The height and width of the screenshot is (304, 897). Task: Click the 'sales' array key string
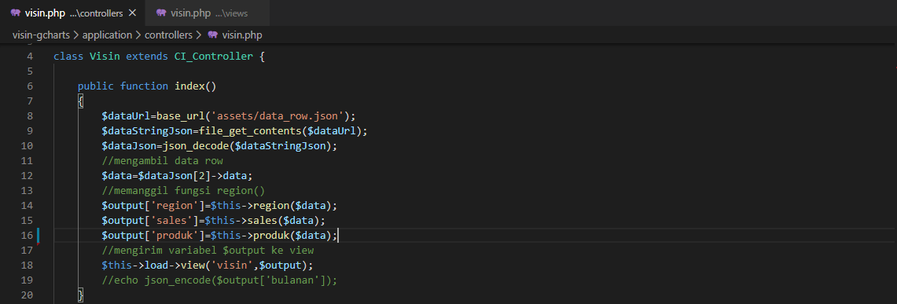click(x=171, y=220)
